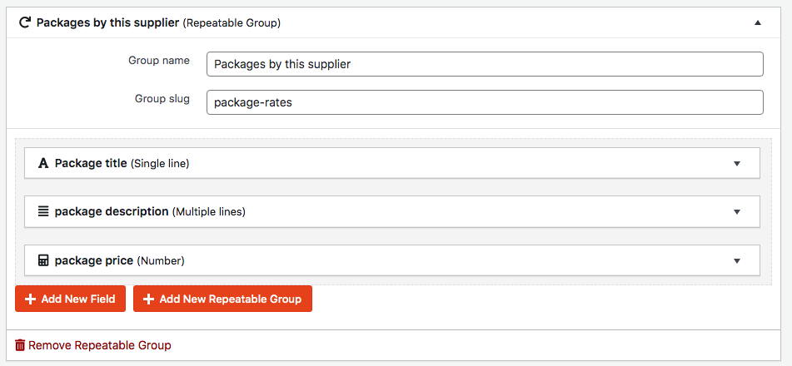Click the package price calculator icon
The image size is (792, 366).
[43, 260]
